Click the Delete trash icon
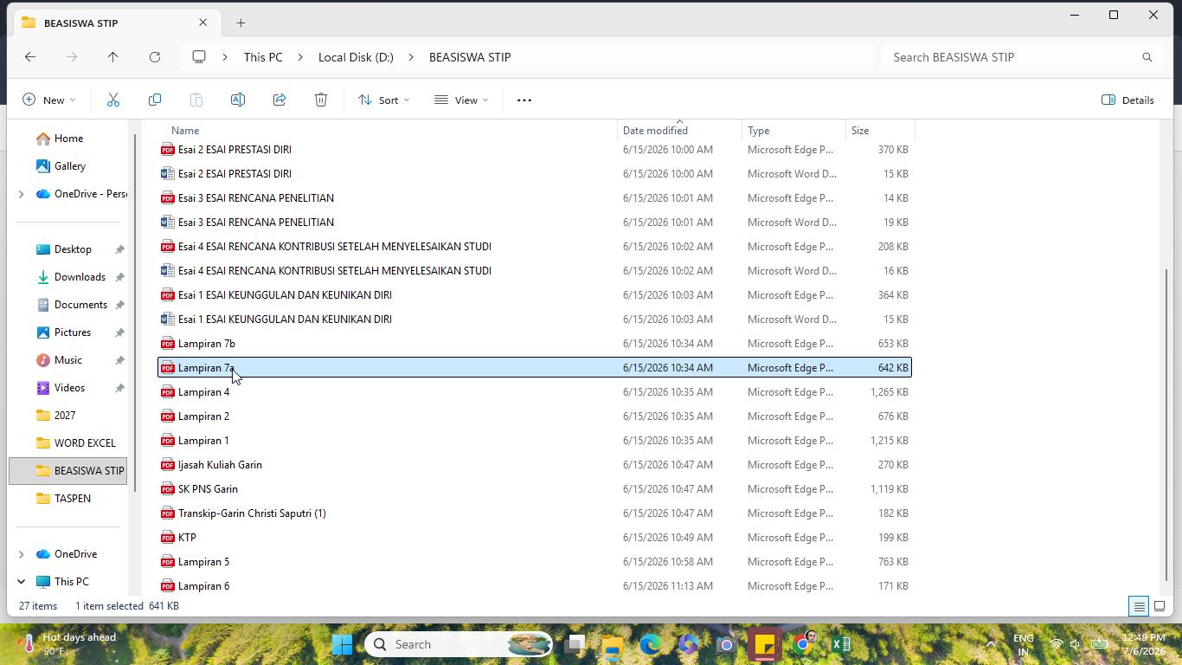The image size is (1182, 665). (x=321, y=100)
